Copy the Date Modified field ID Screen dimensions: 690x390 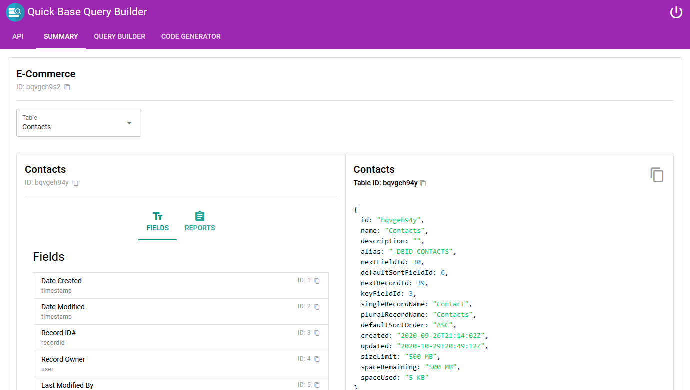317,307
